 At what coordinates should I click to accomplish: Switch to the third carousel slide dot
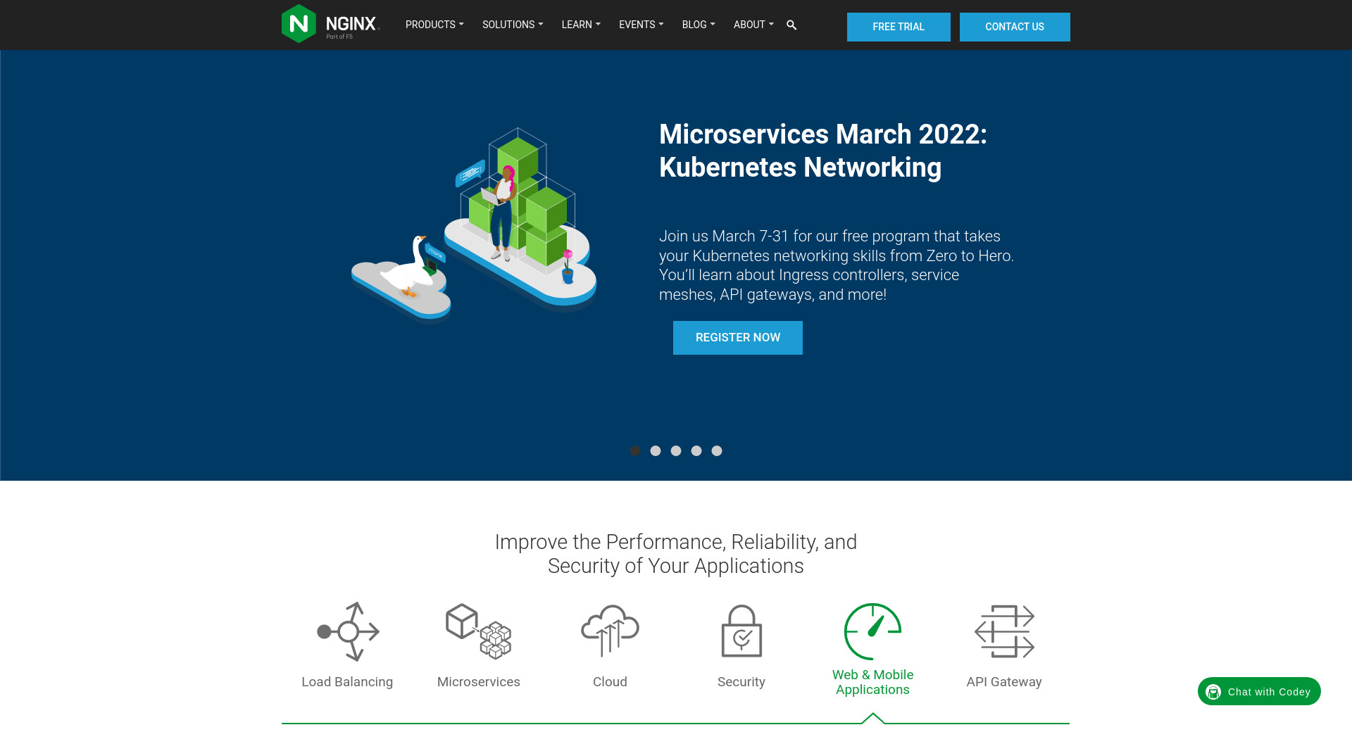676,450
